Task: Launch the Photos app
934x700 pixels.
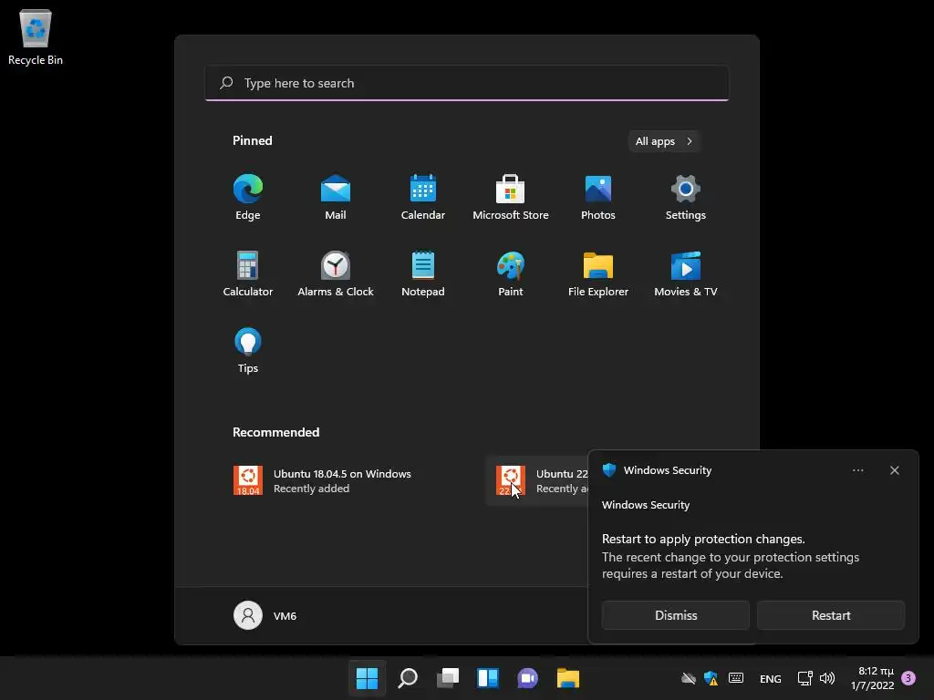Action: (x=598, y=197)
